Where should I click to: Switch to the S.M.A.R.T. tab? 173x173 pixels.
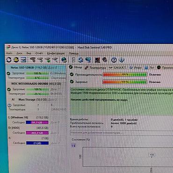(118, 68)
